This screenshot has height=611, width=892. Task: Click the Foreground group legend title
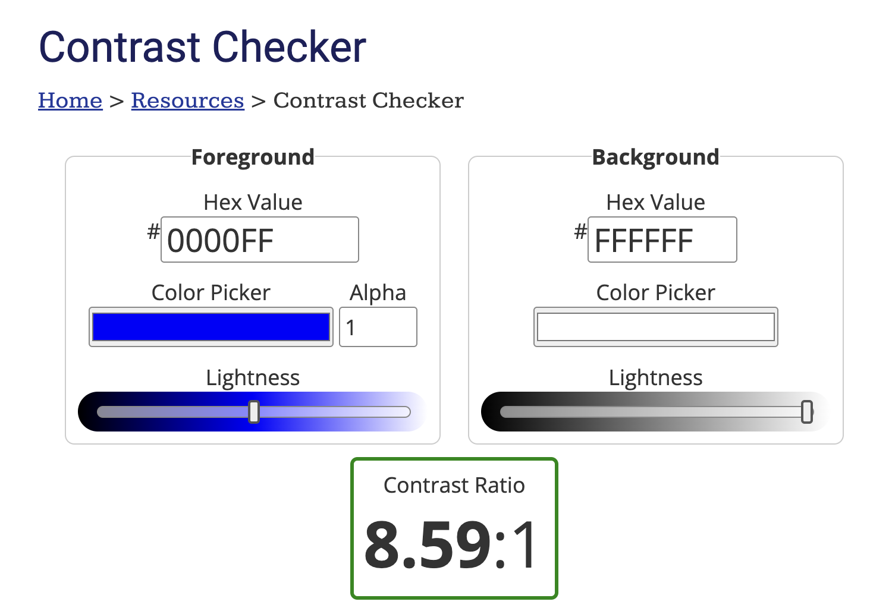[x=253, y=158]
